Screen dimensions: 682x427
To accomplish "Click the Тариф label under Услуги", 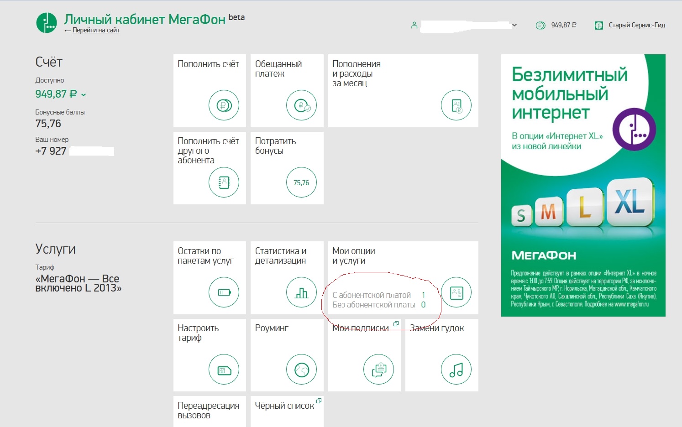I will [x=45, y=267].
